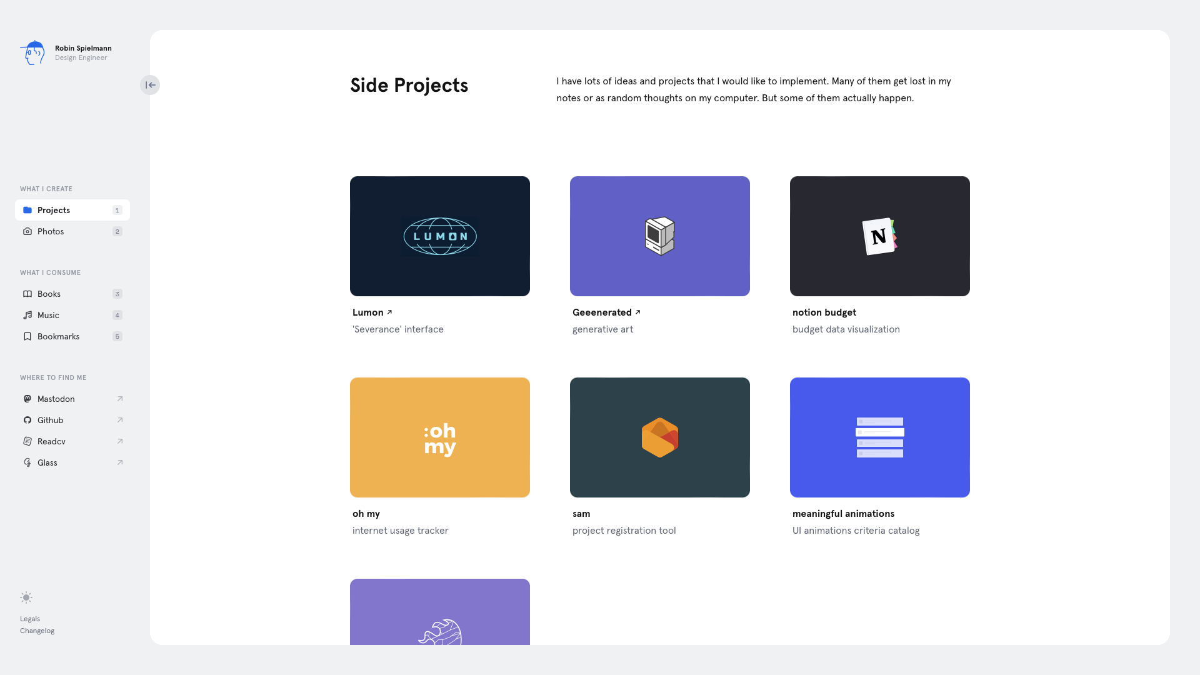Click the orange hexagon sam logo
The height and width of the screenshot is (675, 1200).
click(660, 437)
